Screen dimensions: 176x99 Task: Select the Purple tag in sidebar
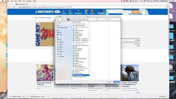point(61,52)
